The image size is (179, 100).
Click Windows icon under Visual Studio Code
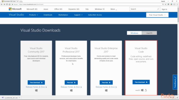[x=142, y=90]
